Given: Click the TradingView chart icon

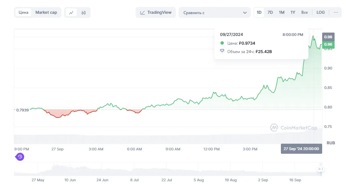Looking at the screenshot, I should pos(143,13).
